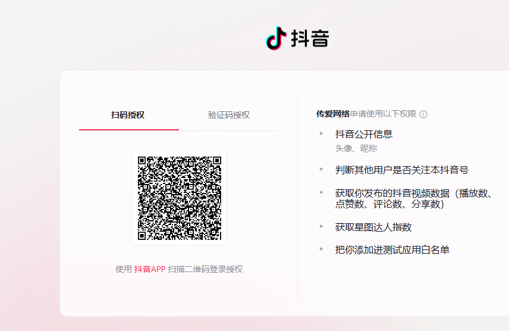
Task: Click the bullet beside 把你添加进测试应用白名单
Action: (x=321, y=249)
